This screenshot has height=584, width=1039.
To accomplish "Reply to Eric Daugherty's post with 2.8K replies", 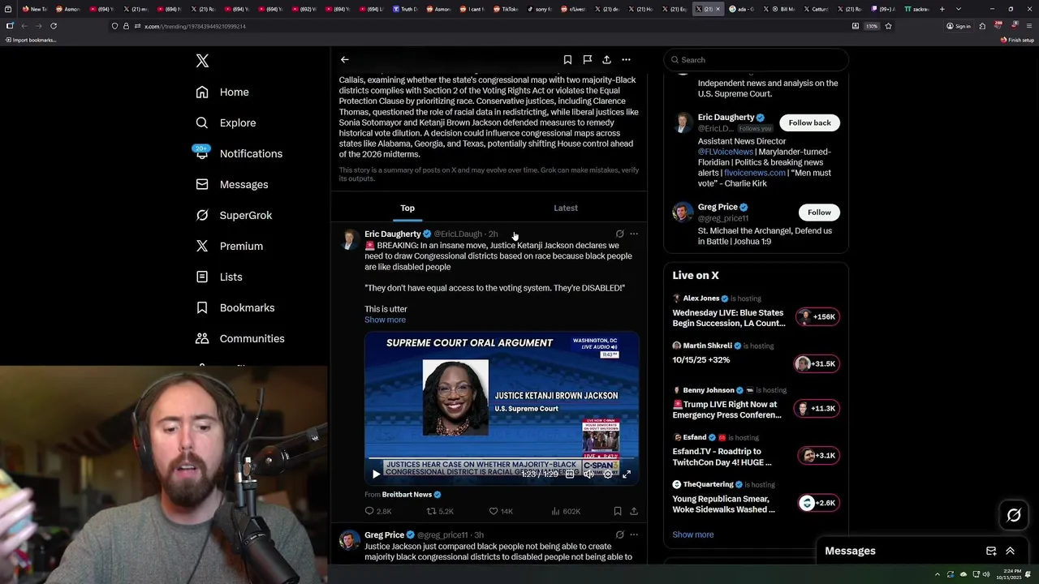I will 378,512.
